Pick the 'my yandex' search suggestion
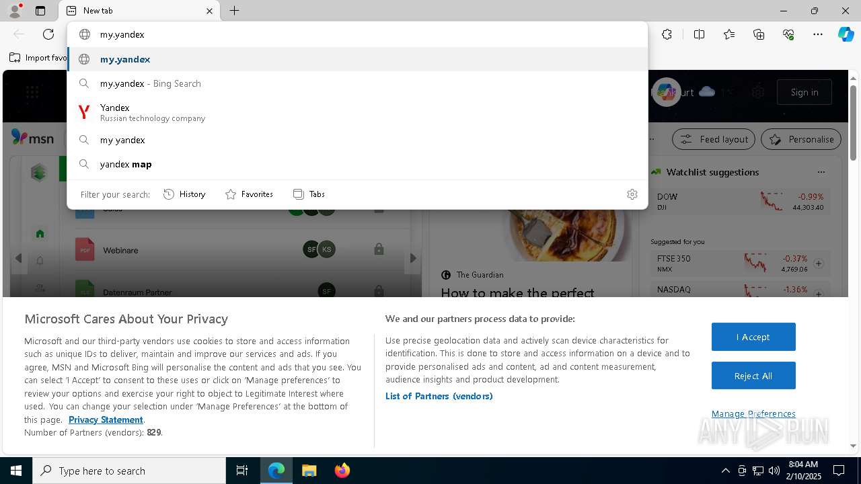 357,140
